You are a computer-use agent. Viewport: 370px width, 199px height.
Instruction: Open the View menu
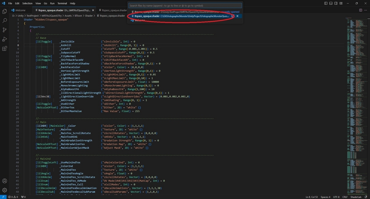pyautogui.click(x=38, y=3)
